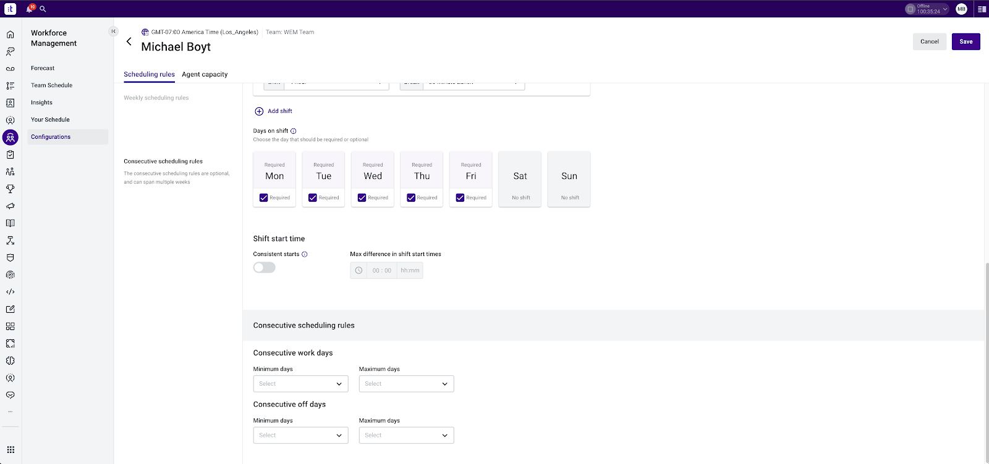Open Consecutive off days Minimum days dropdown
The height and width of the screenshot is (464, 989).
click(301, 435)
